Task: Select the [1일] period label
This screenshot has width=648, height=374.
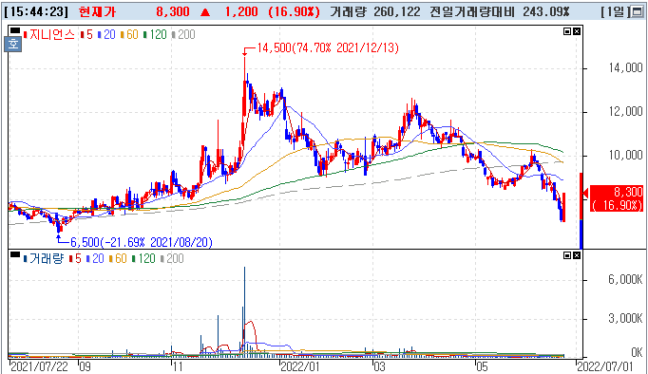Action: point(615,11)
